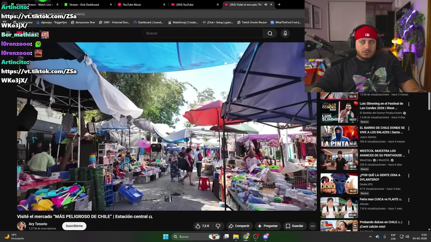Screen dimensions: 431x242
Task: Open the ODIO Dylantero video thumbnail
Action: [x=339, y=184]
